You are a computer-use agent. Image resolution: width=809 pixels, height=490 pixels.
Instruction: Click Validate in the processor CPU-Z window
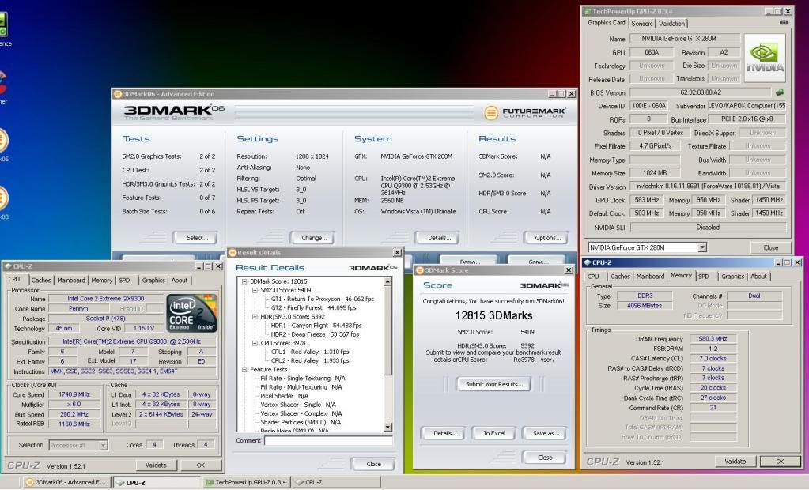coord(156,465)
